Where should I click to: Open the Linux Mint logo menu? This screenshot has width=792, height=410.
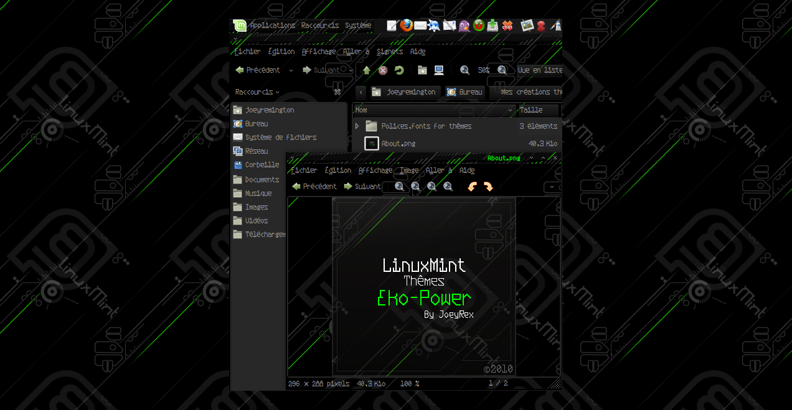(x=240, y=26)
